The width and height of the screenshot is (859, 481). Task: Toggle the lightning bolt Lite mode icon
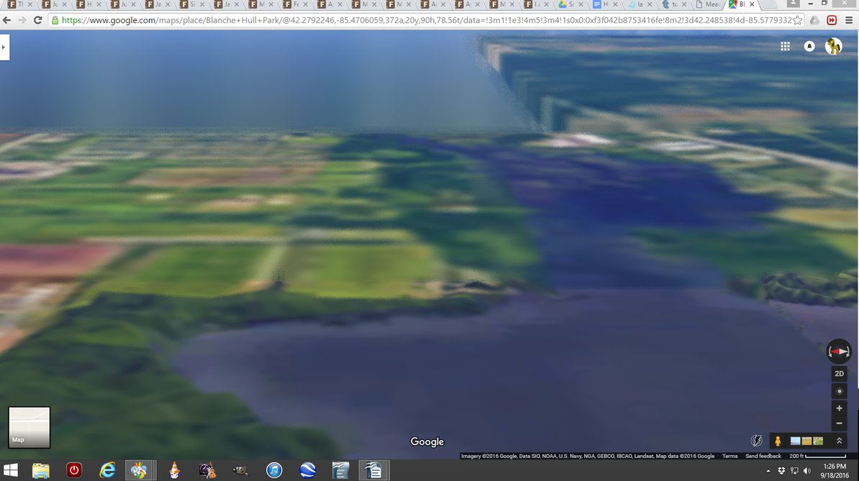click(756, 441)
